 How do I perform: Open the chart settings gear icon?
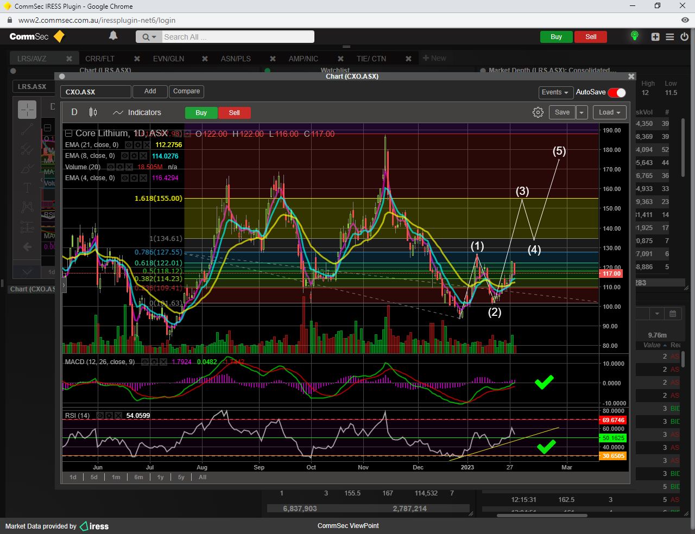538,112
